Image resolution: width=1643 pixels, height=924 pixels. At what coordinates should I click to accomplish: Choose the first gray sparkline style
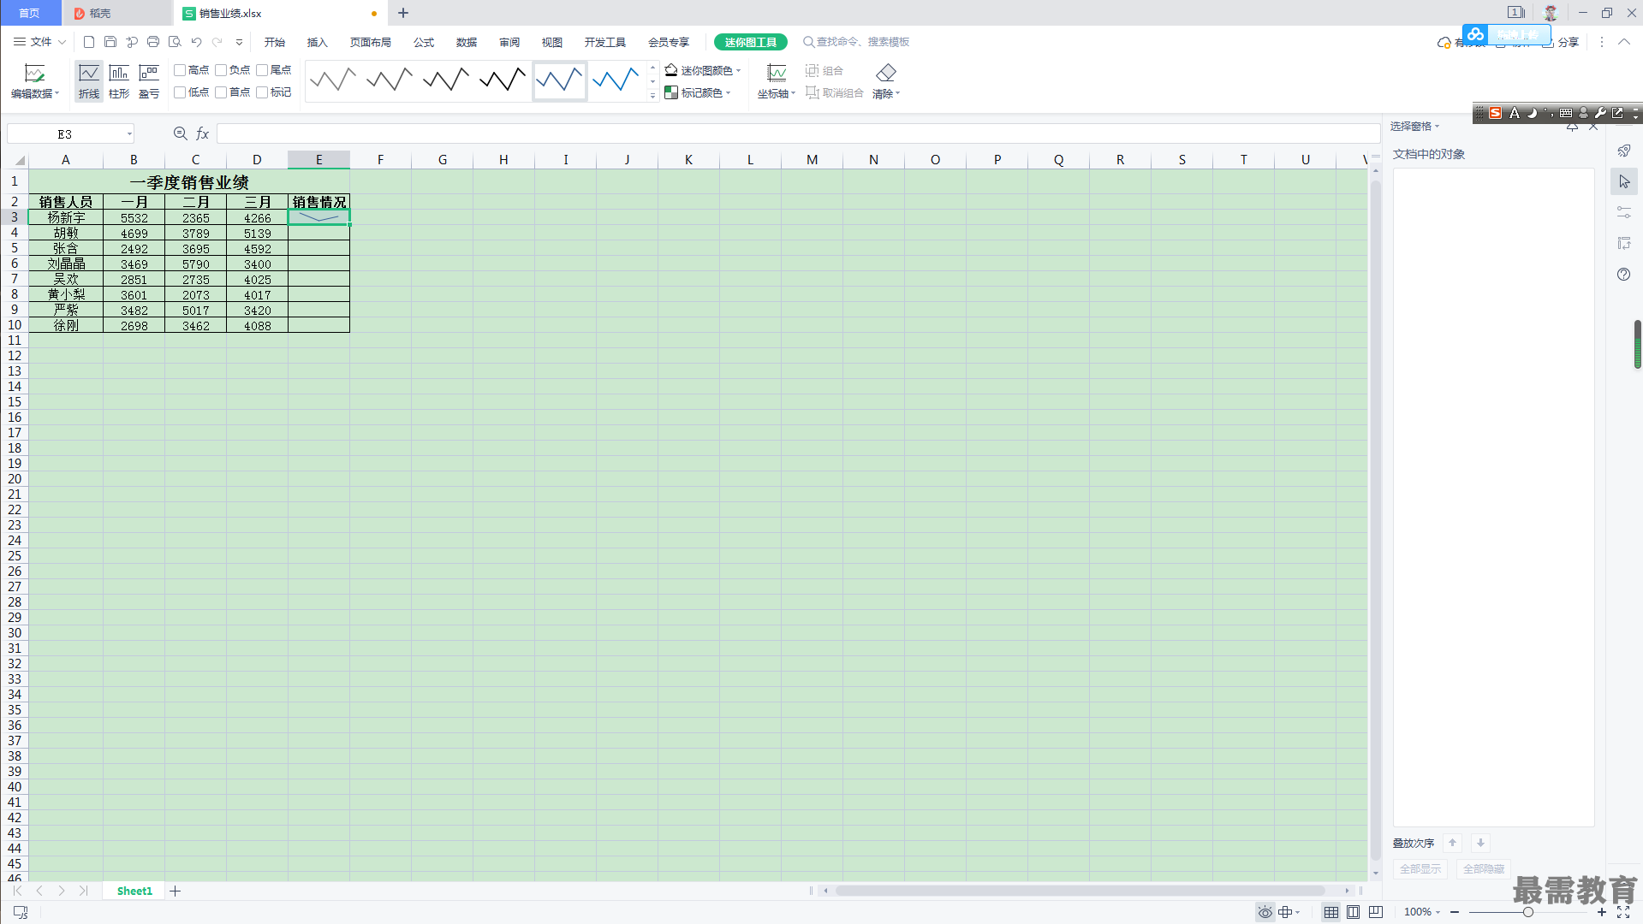(333, 80)
